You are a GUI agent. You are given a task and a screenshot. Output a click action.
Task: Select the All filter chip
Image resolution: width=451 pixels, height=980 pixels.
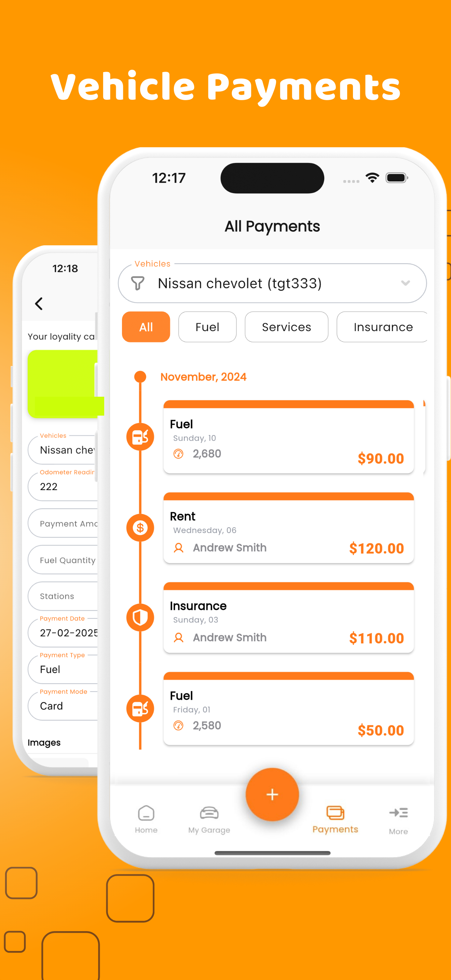tap(146, 327)
